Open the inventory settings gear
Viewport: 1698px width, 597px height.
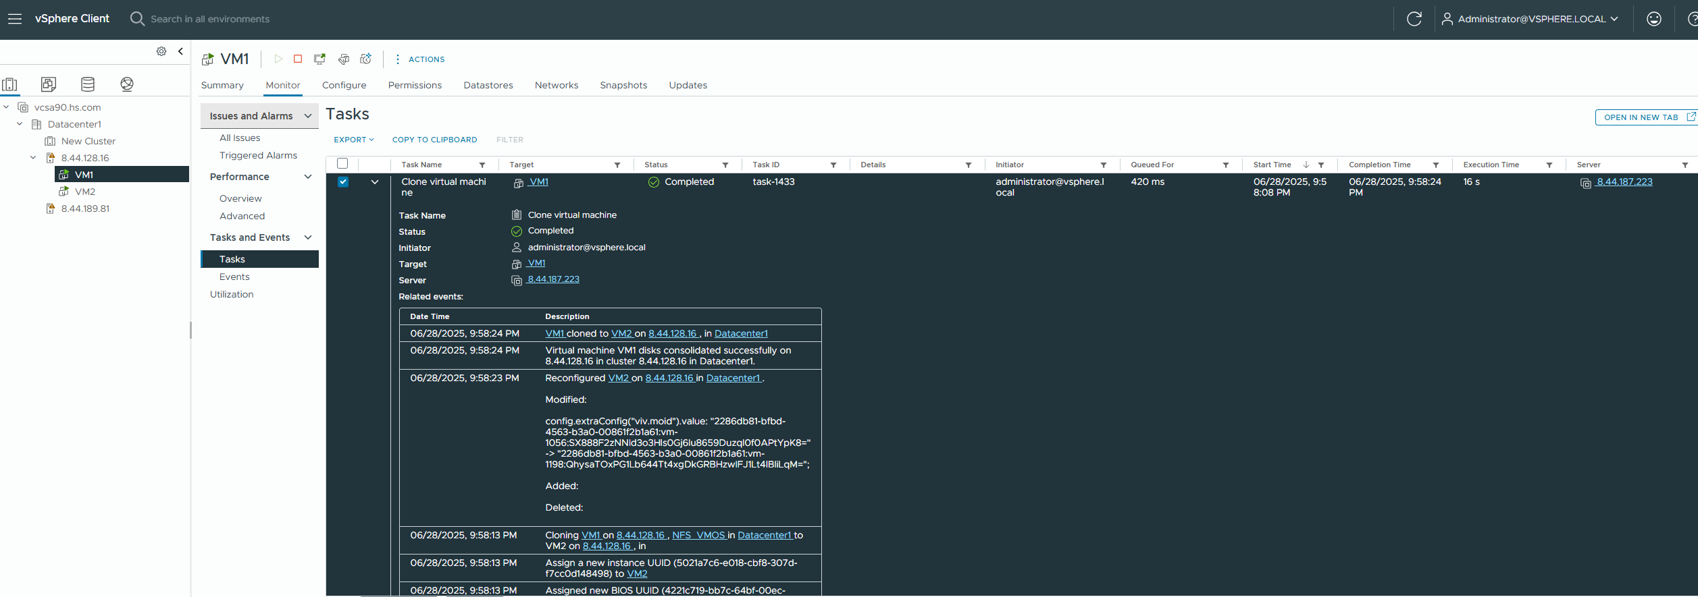(x=161, y=51)
